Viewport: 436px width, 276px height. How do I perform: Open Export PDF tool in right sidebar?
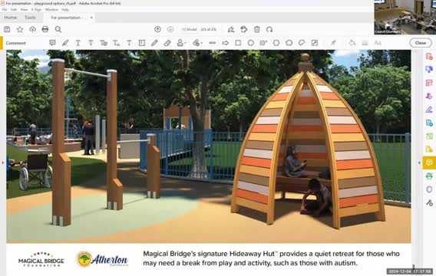tap(429, 123)
